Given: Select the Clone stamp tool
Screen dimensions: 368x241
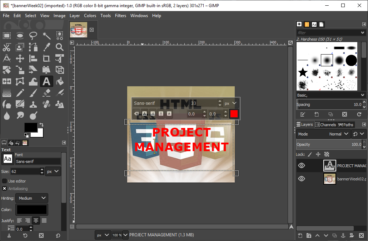Looking at the screenshot, I should pos(33,104).
